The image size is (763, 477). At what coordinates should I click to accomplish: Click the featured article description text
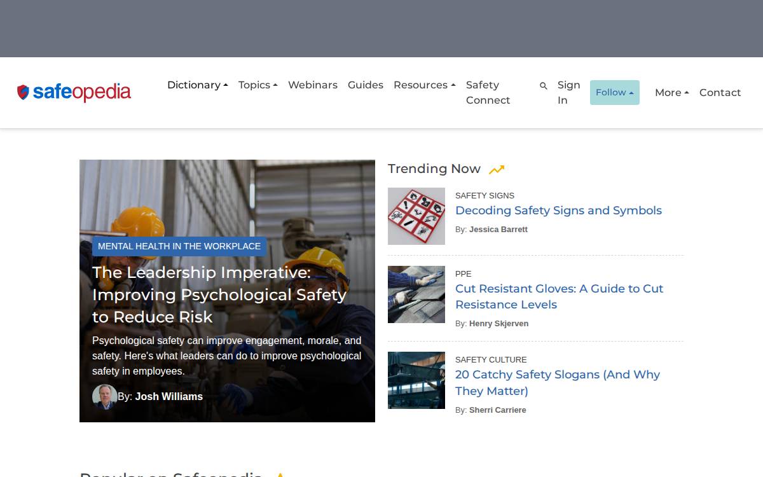click(227, 356)
